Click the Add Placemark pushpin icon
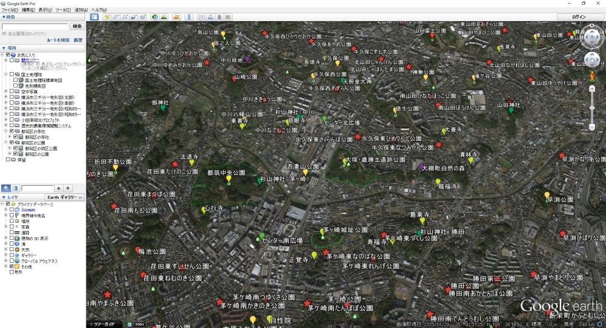The width and height of the screenshot is (606, 328). click(x=107, y=17)
